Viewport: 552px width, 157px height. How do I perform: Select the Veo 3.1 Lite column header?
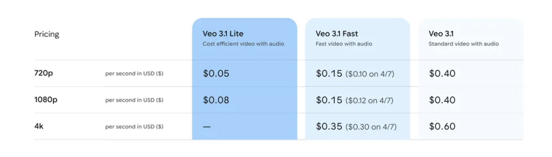coord(223,34)
